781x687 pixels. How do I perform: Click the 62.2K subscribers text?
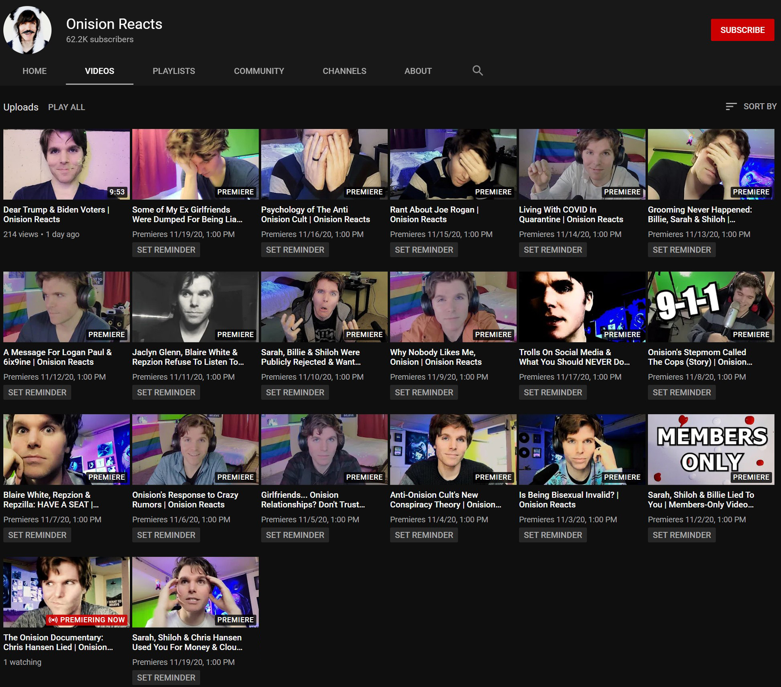100,39
